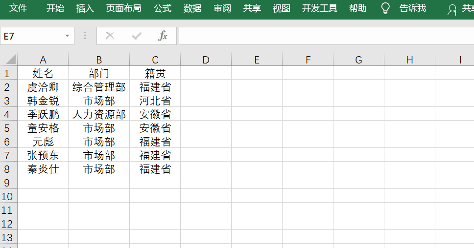Open the 数据 tab
The height and width of the screenshot is (248, 474).
pos(192,8)
